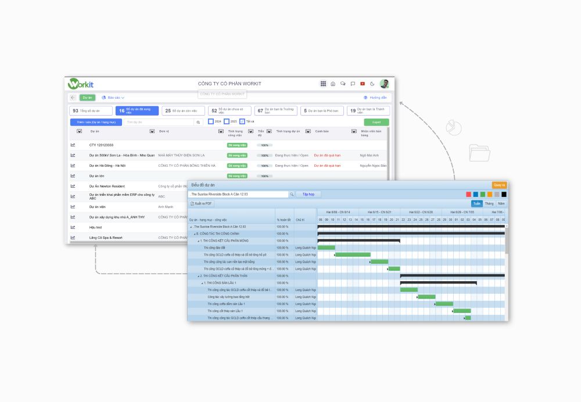Open the Đơn vị column filter dropdown

[221, 131]
